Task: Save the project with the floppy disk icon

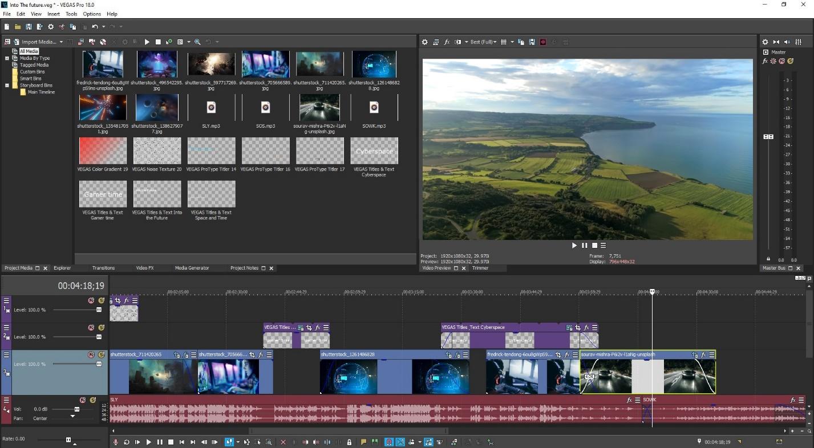Action: (x=29, y=27)
